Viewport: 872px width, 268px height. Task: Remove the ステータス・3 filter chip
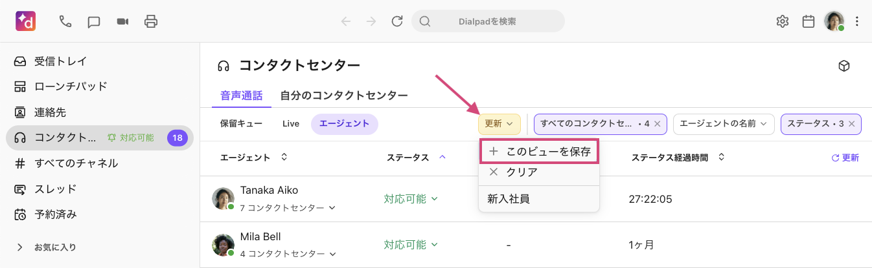tap(851, 123)
